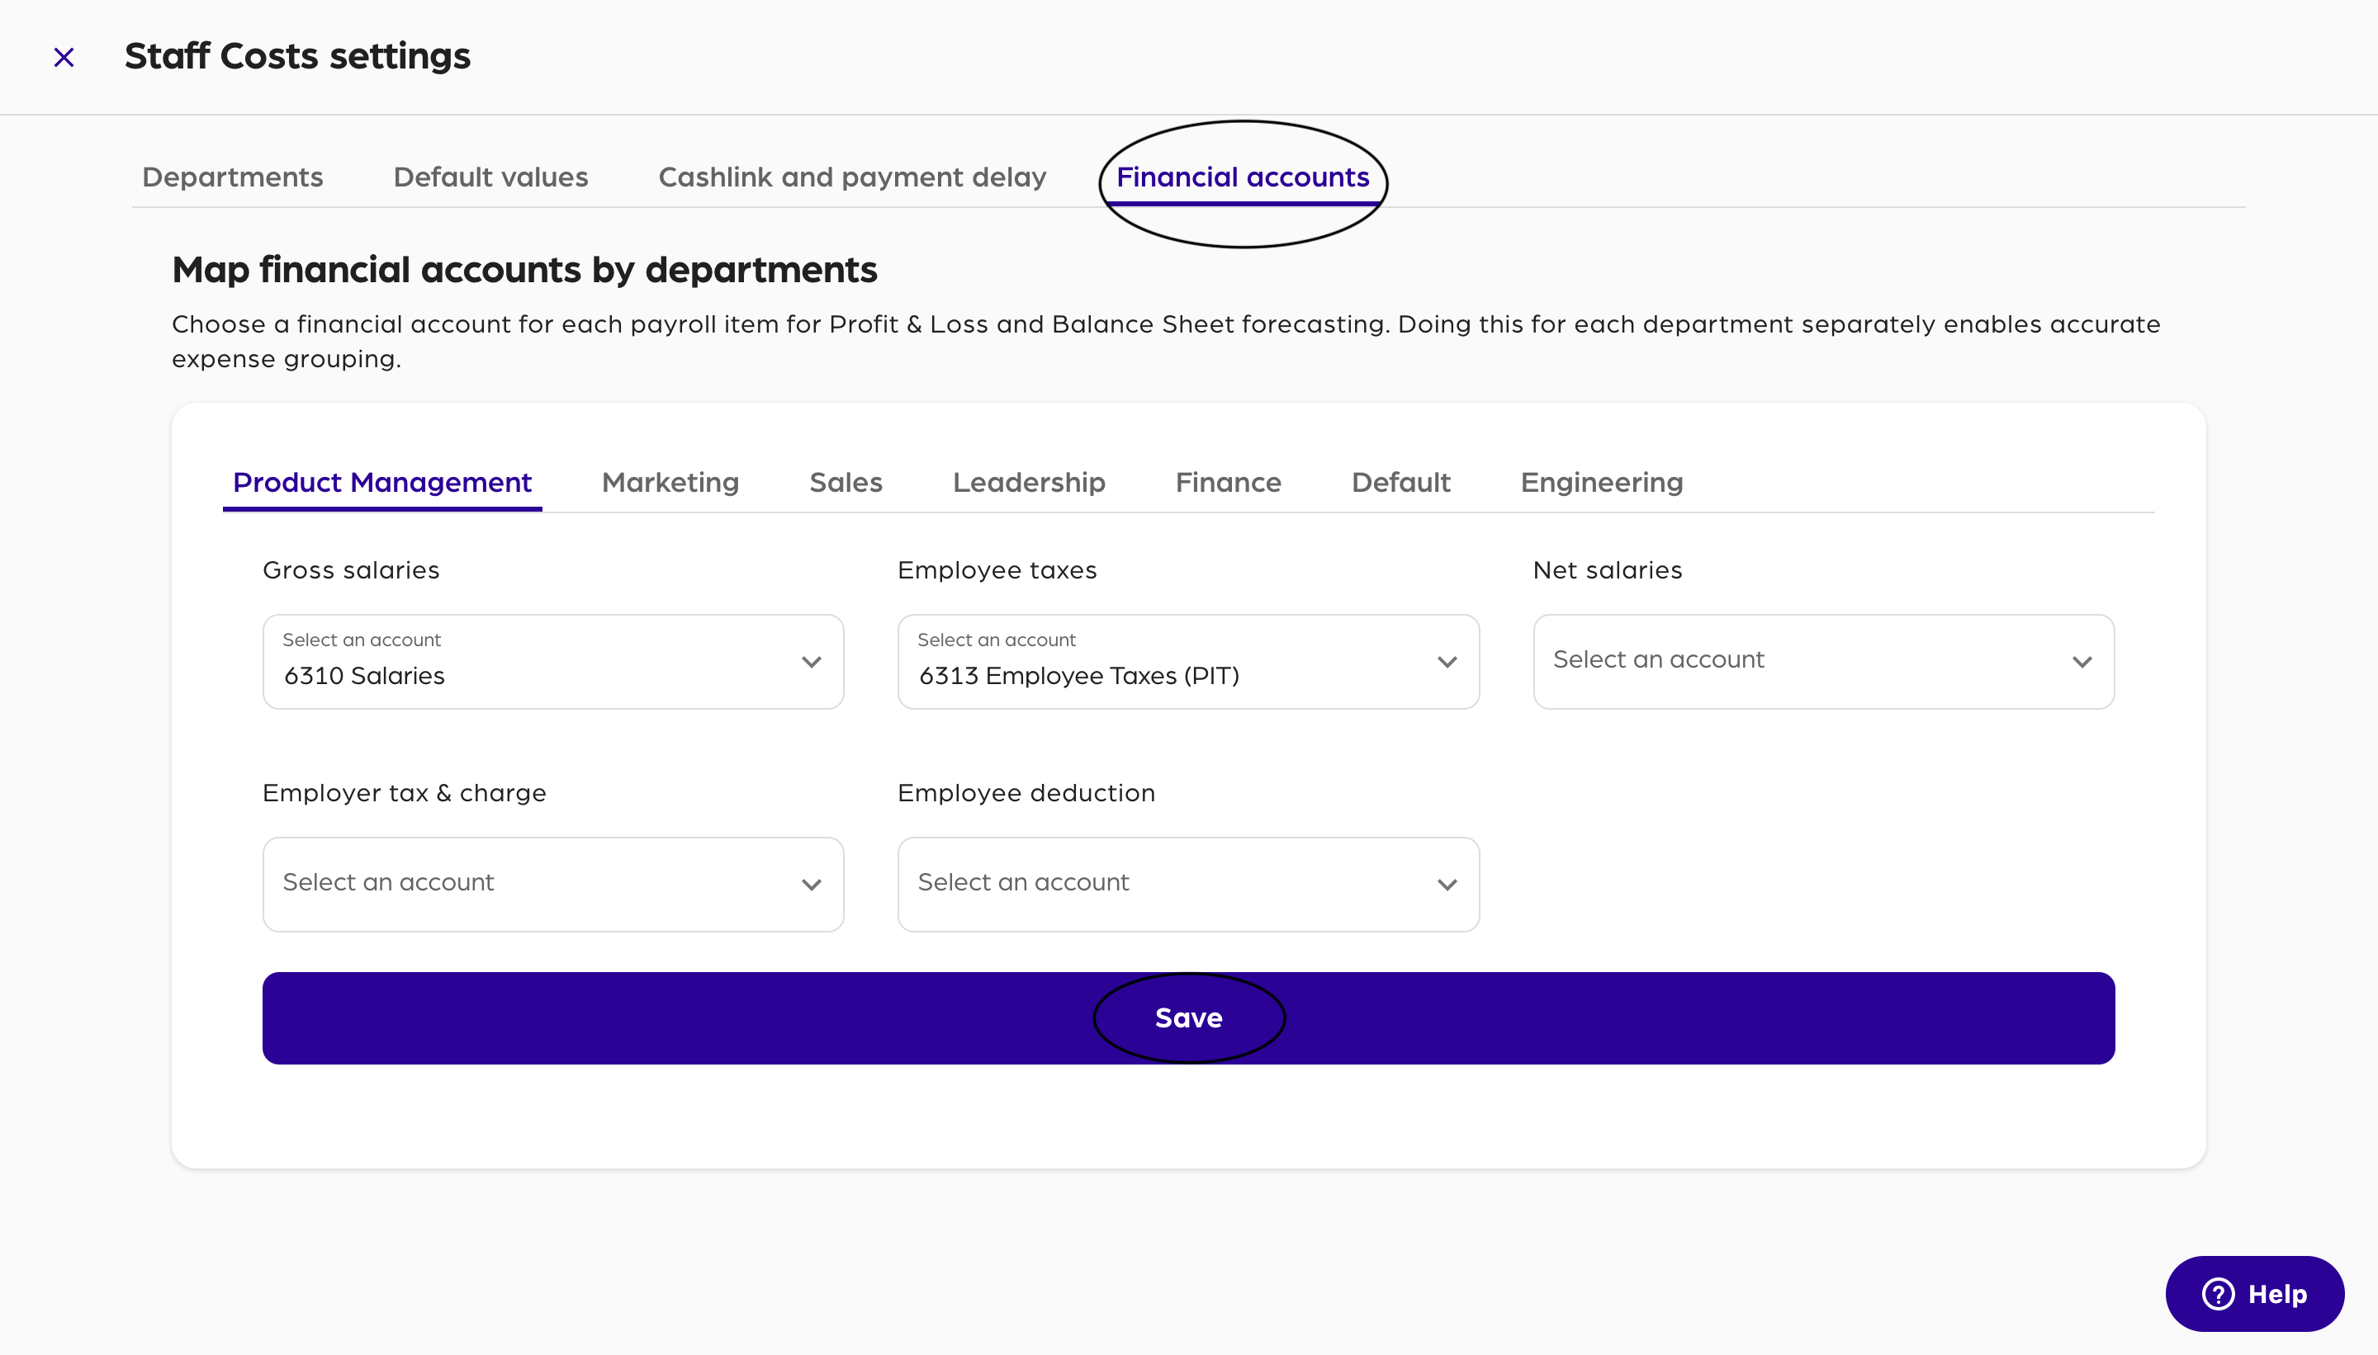Click chevron arrow in Gross salaries field
The width and height of the screenshot is (2378, 1355).
[x=811, y=662]
